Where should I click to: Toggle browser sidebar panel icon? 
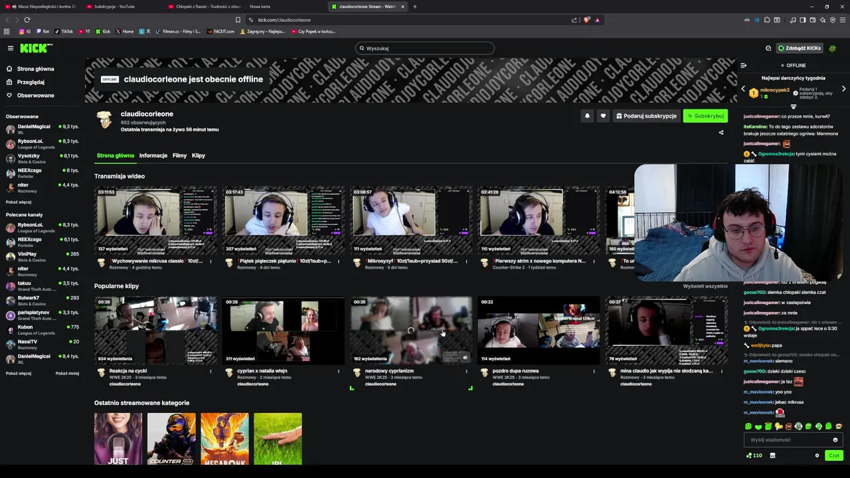tap(803, 20)
